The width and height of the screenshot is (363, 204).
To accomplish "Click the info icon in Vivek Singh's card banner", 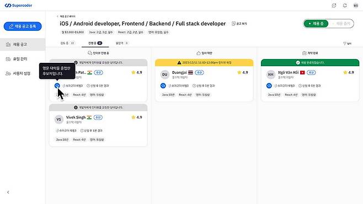I will (76, 108).
